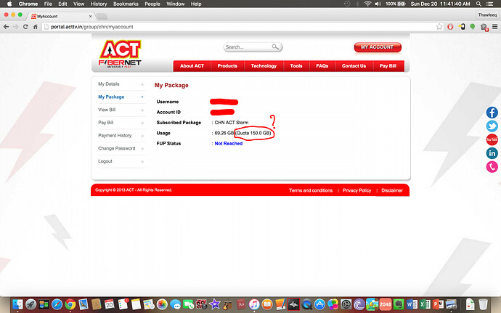Open the Contact Us navigation tab

354,66
